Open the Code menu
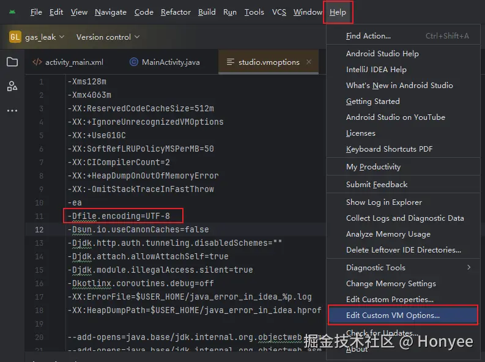 [x=144, y=12]
